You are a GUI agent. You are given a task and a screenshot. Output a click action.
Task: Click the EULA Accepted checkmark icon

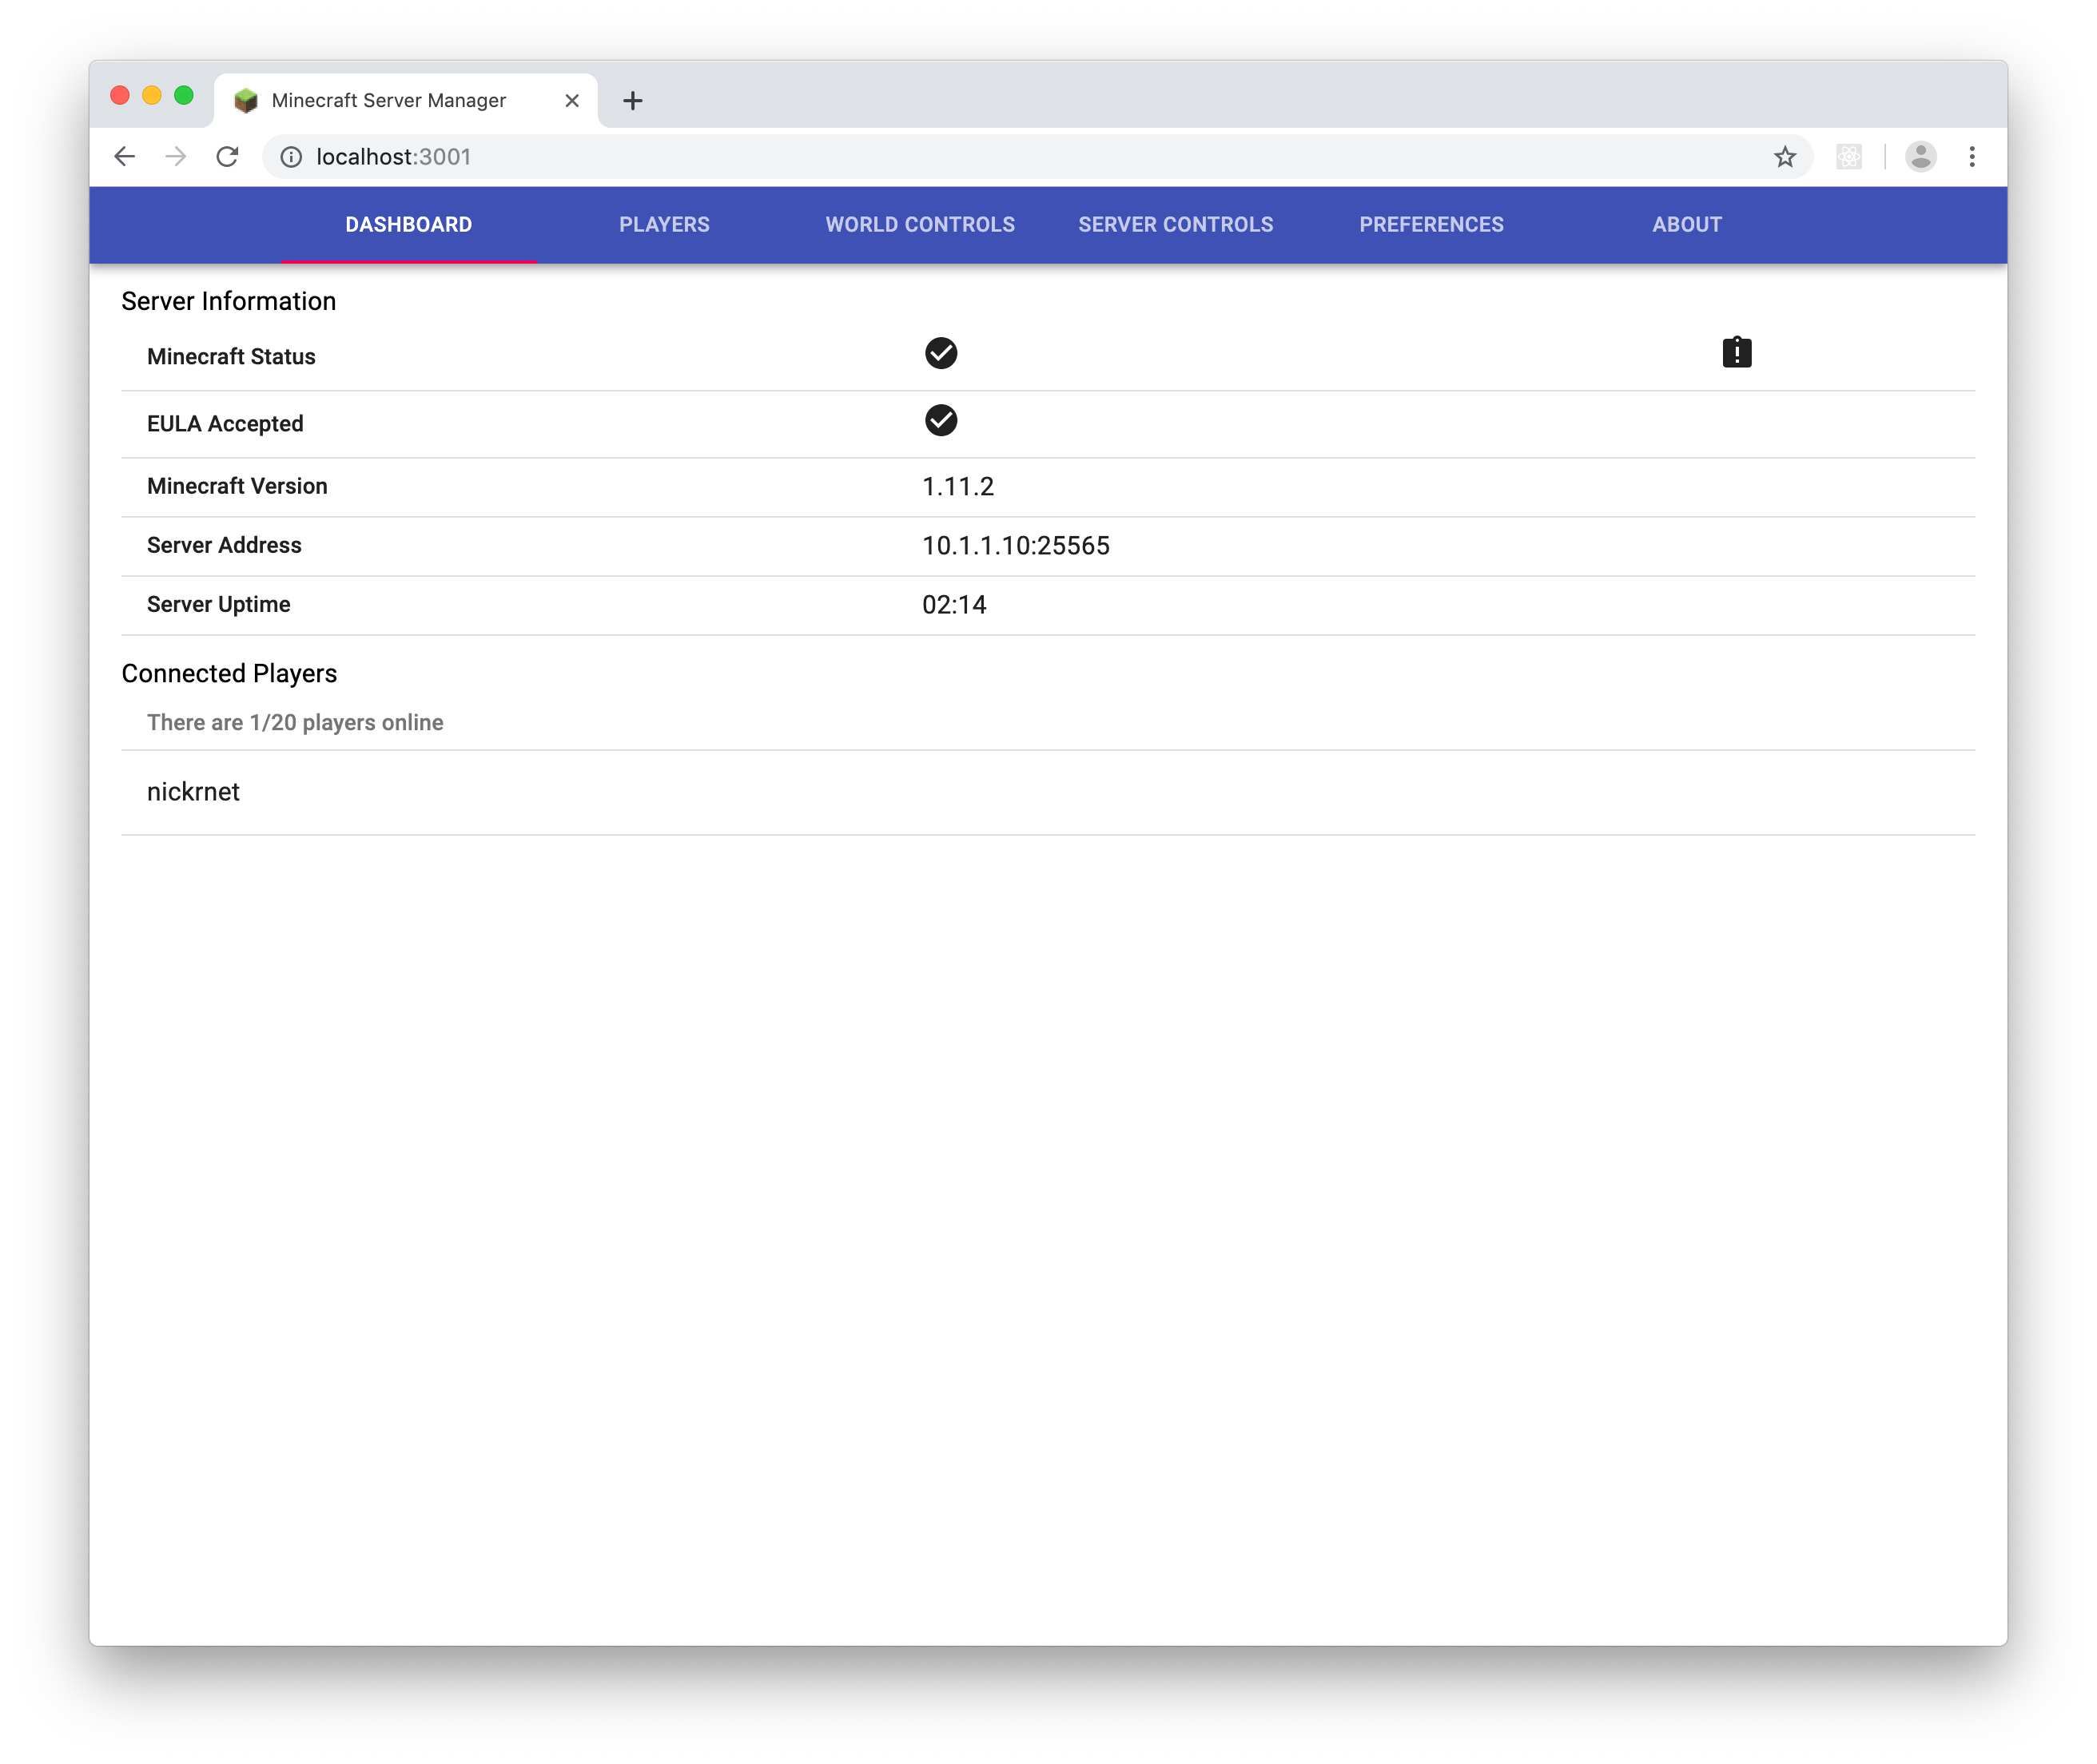(x=938, y=420)
